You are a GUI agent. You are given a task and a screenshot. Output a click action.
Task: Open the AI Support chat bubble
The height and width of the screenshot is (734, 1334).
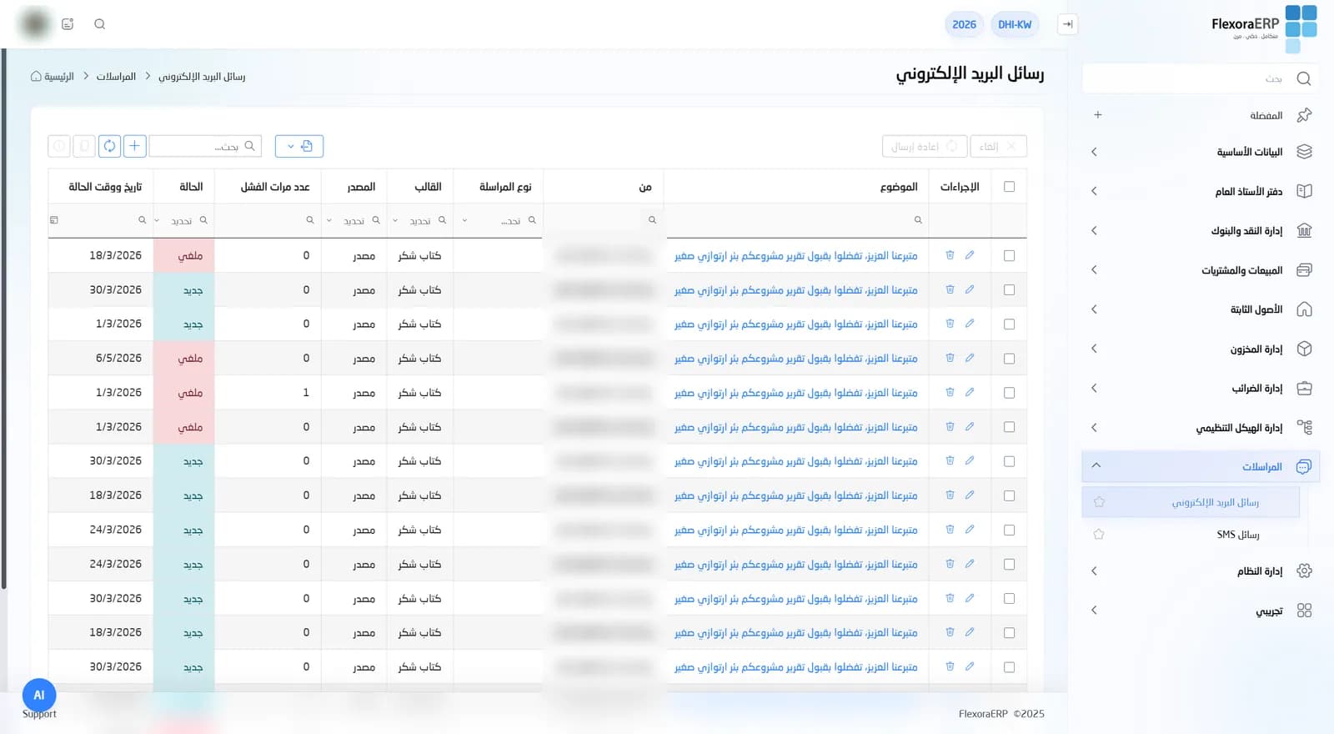click(x=39, y=695)
